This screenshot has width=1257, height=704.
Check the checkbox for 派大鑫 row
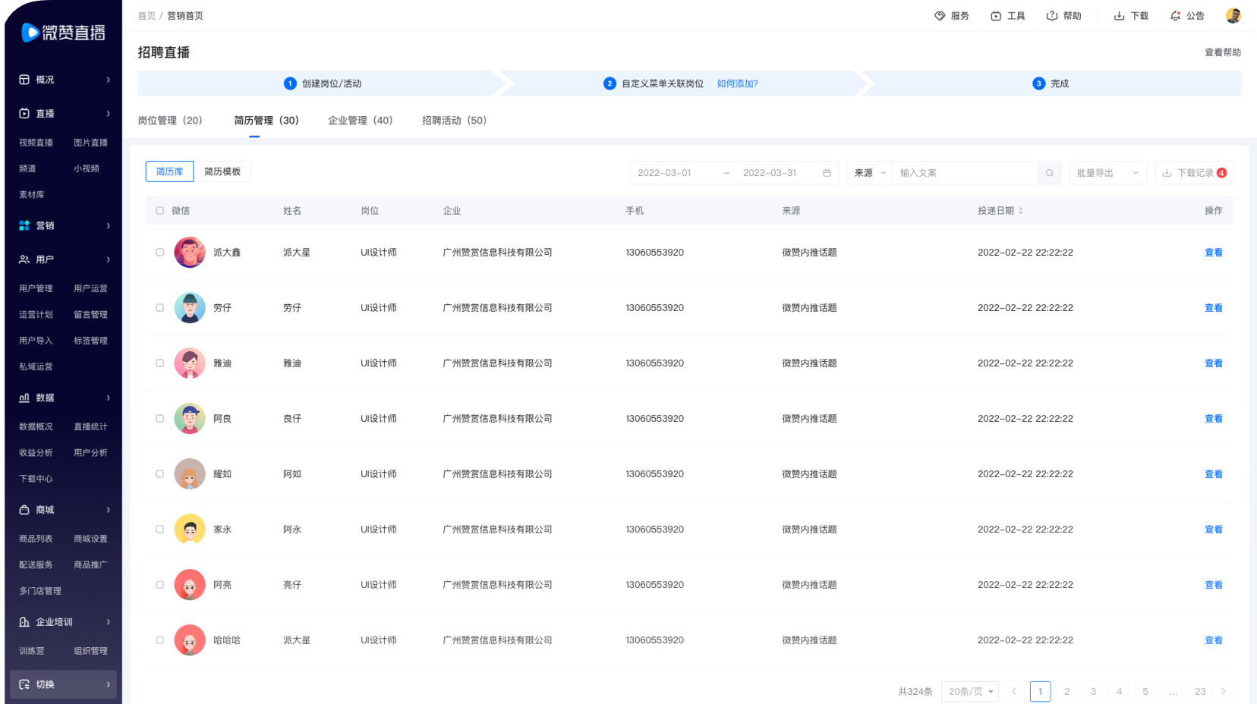159,253
